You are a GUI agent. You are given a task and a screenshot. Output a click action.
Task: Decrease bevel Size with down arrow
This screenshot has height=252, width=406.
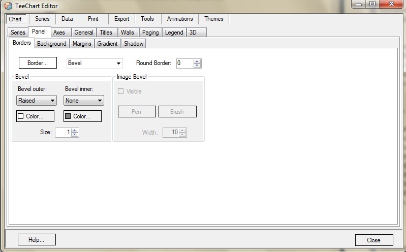(75, 135)
